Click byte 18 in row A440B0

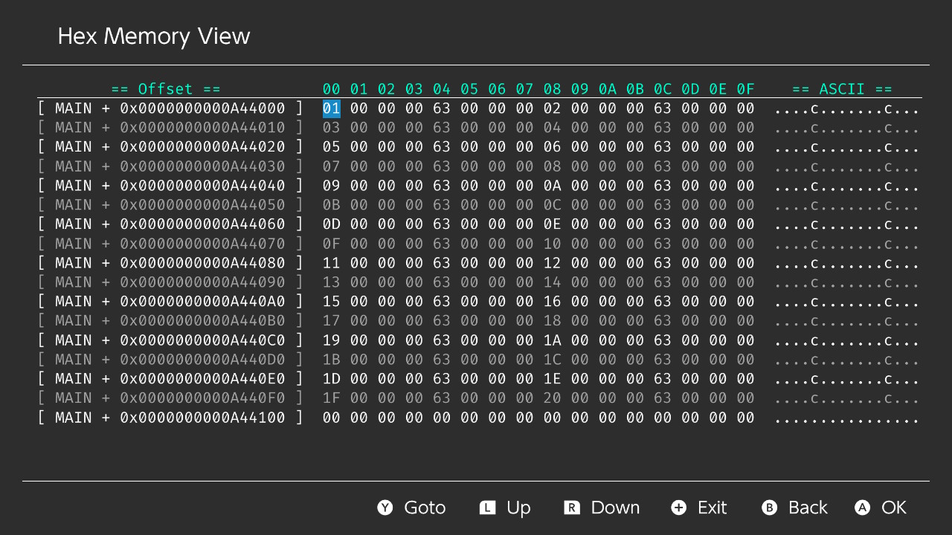552,321
